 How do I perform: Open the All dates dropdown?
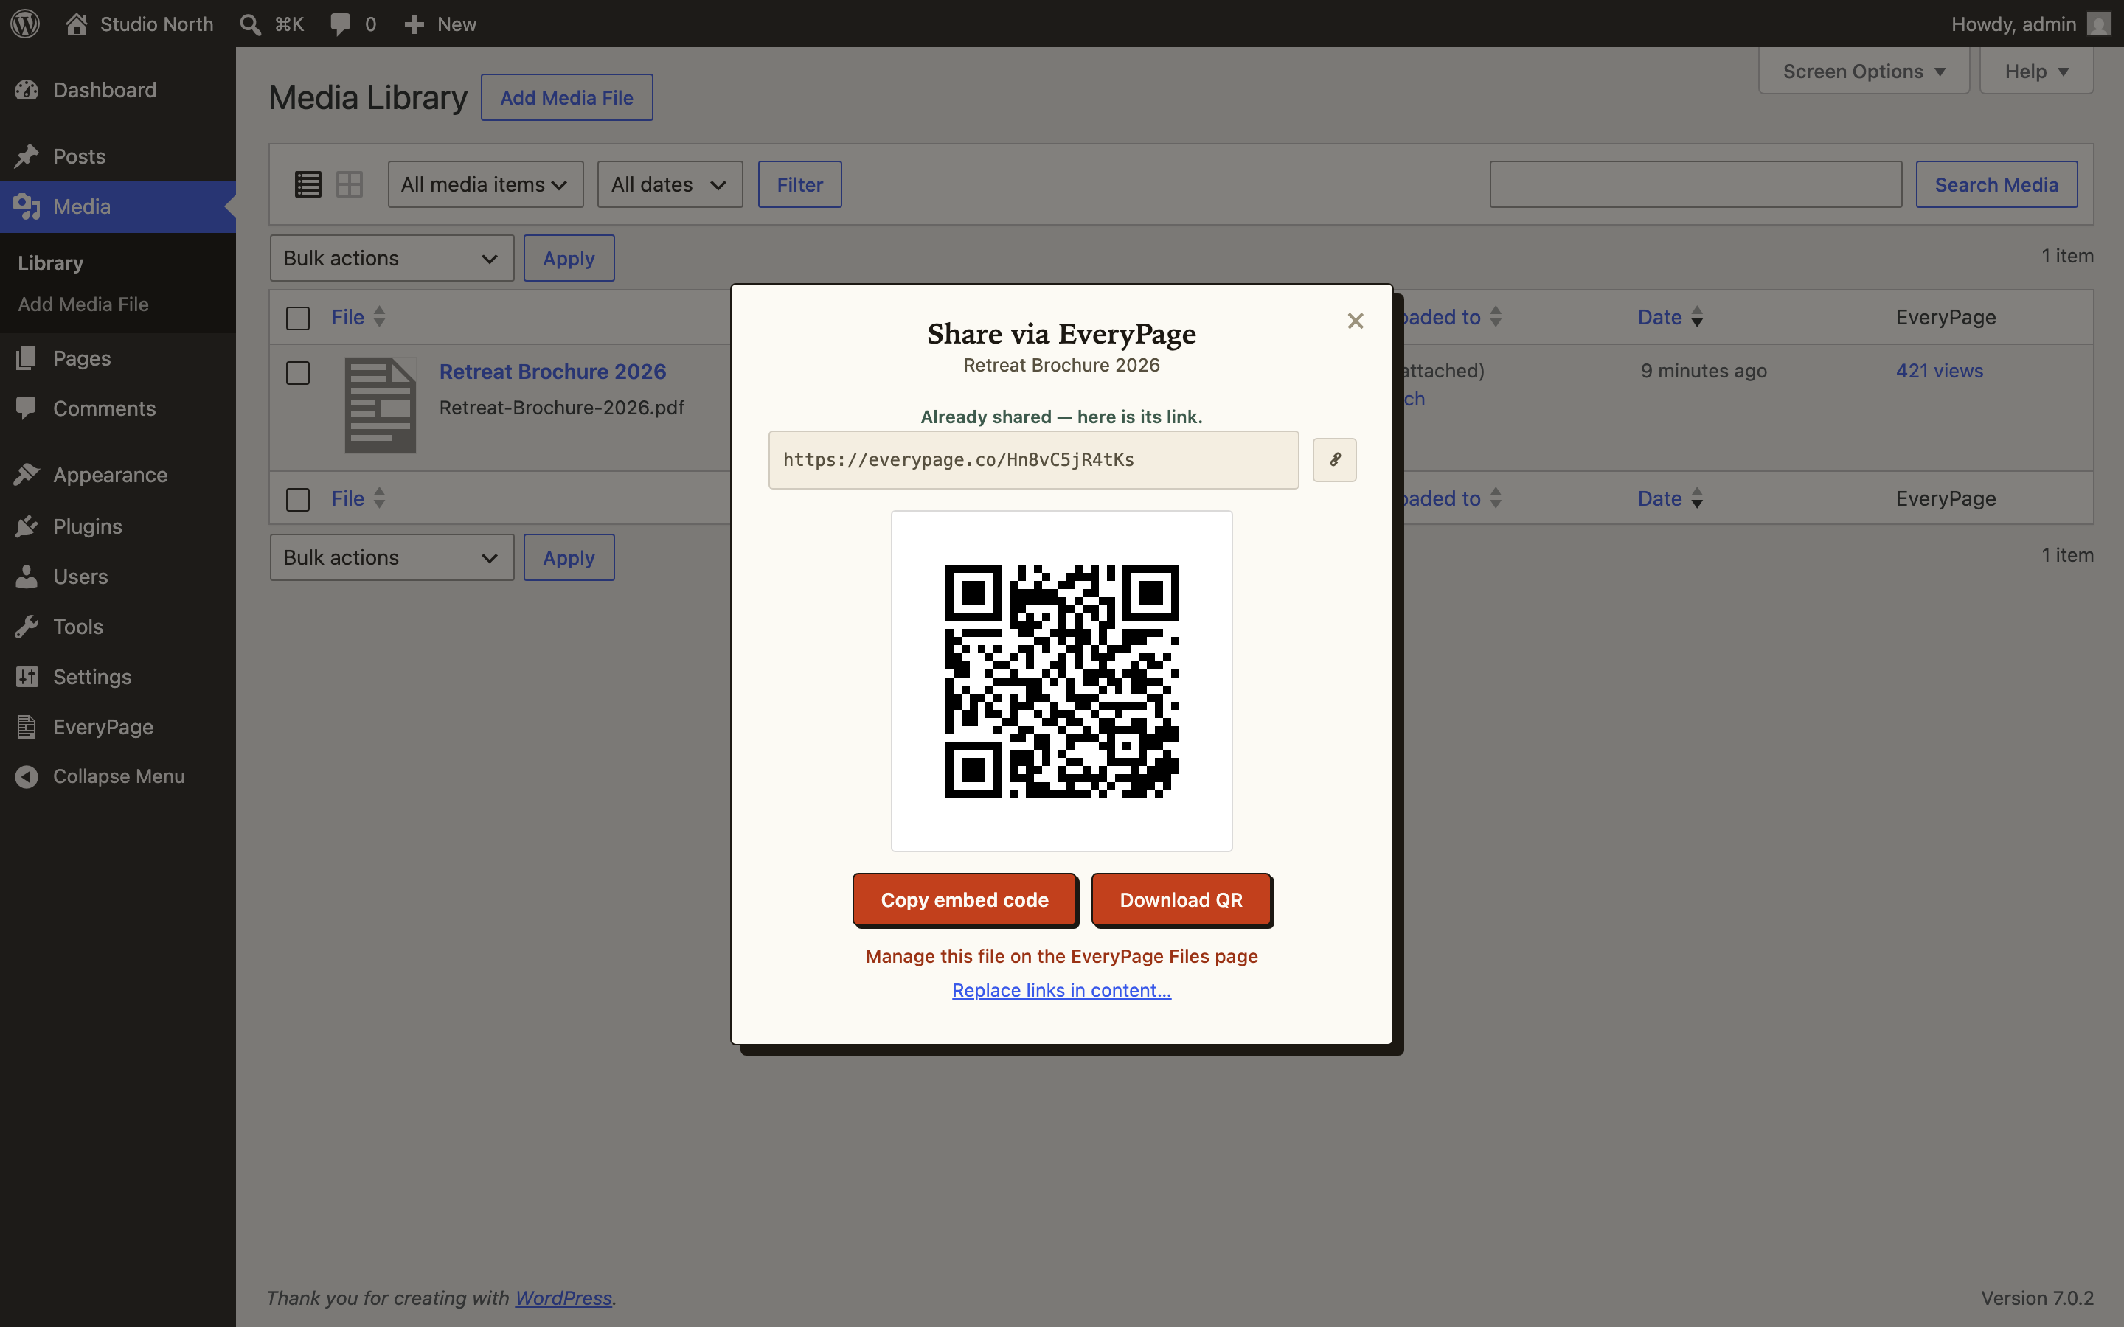[x=670, y=184]
